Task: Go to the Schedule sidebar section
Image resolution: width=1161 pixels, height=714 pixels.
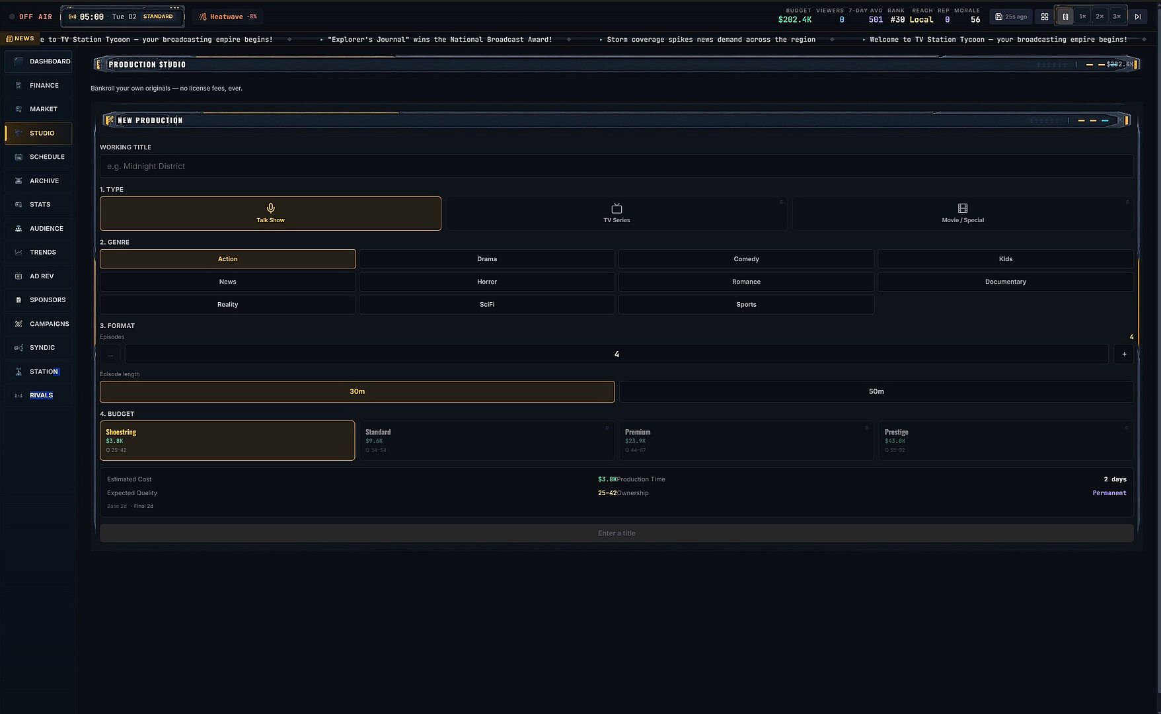Action: (x=38, y=157)
